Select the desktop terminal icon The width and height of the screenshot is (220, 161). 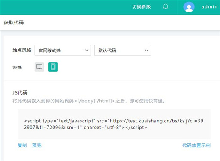click(39, 67)
